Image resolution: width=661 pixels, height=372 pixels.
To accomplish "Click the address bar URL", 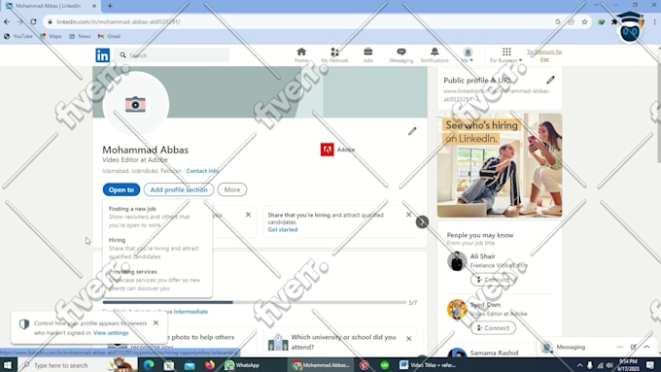I will [119, 22].
